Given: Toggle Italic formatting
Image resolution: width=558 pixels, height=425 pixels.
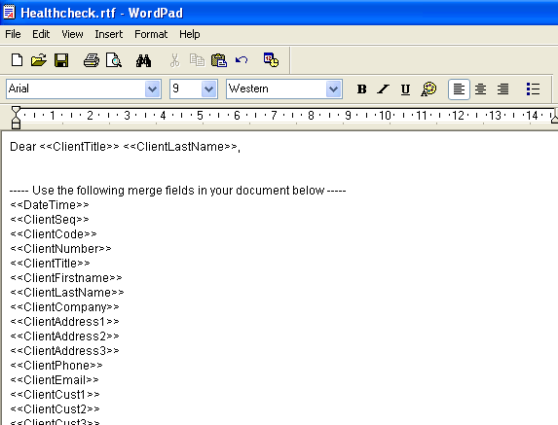Looking at the screenshot, I should pos(384,89).
